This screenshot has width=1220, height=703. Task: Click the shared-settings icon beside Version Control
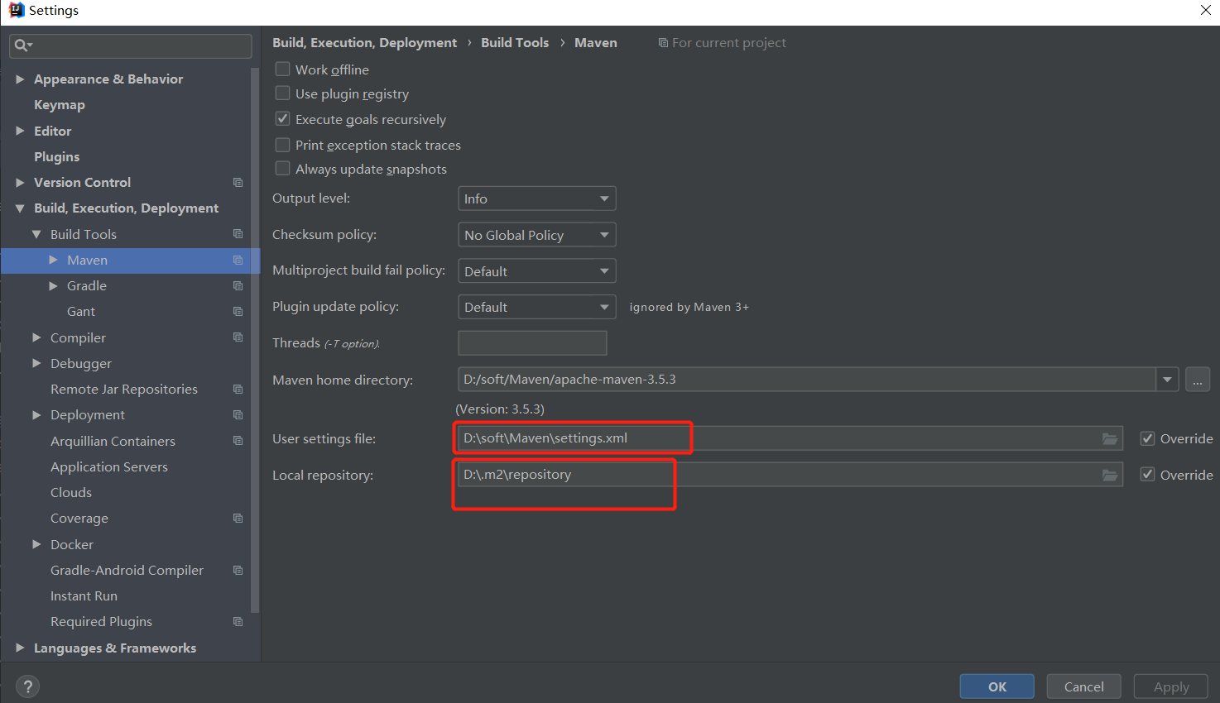point(238,182)
